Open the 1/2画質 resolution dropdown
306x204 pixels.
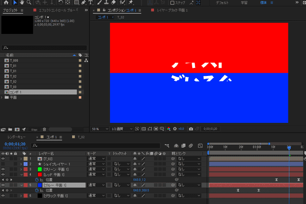122,129
